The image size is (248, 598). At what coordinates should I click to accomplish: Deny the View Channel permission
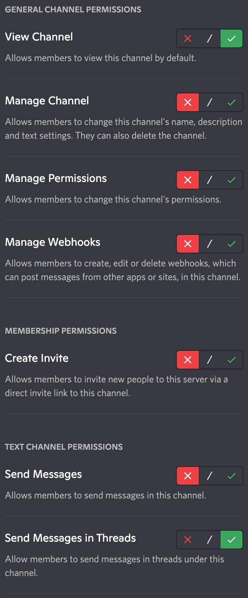pyautogui.click(x=188, y=38)
